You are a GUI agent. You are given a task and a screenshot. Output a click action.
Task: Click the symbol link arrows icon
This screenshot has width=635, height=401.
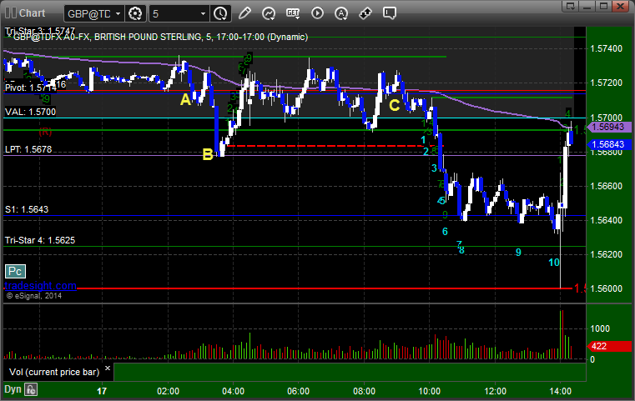[x=365, y=13]
